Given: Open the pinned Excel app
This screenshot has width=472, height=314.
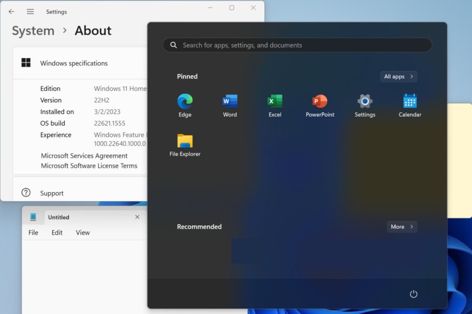Looking at the screenshot, I should click(x=275, y=105).
